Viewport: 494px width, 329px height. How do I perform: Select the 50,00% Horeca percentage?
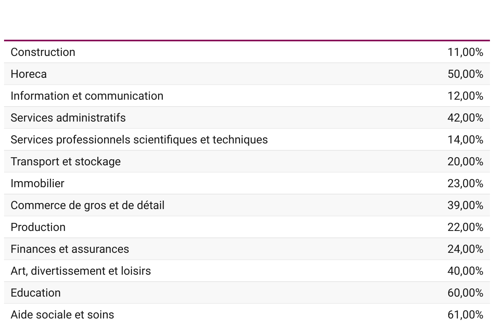tap(465, 74)
